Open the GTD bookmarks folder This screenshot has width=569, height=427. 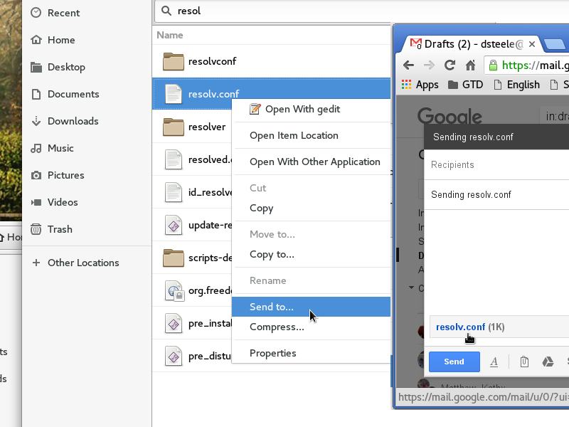[466, 85]
